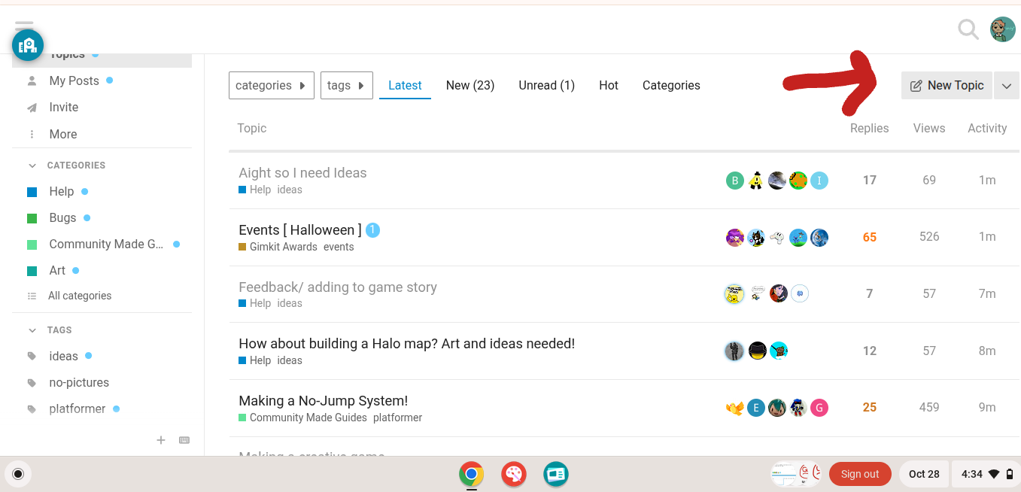Click the plus icon in sidebar footer

(160, 440)
